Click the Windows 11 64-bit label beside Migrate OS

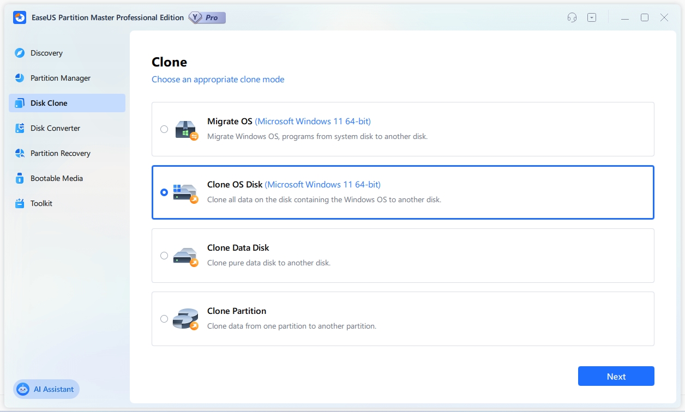click(x=313, y=122)
